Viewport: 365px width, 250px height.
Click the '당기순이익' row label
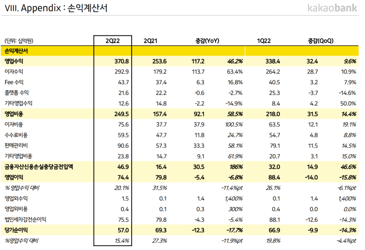16,230
